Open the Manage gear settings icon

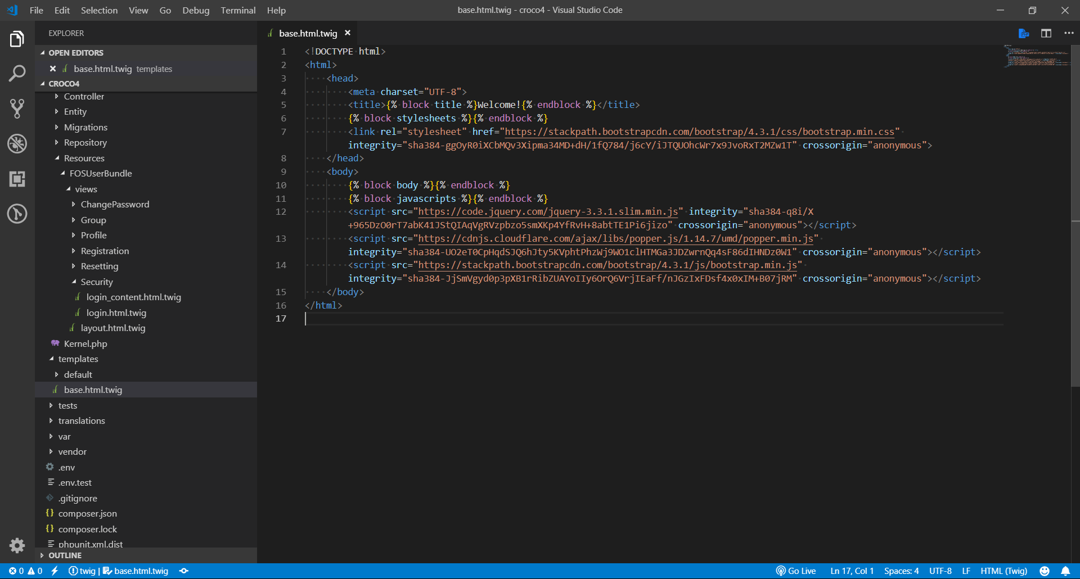[17, 545]
